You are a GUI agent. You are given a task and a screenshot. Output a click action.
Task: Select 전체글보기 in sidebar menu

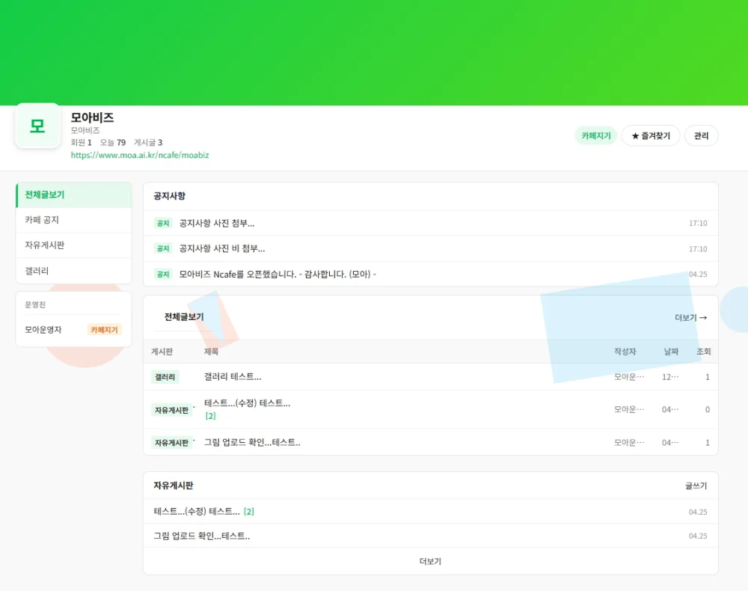(x=74, y=195)
